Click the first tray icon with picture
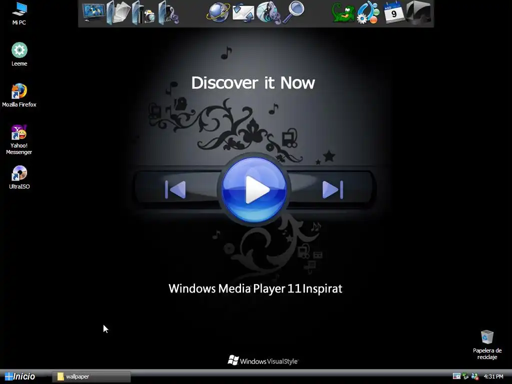Viewport: 512px width, 384px height. 456,376
